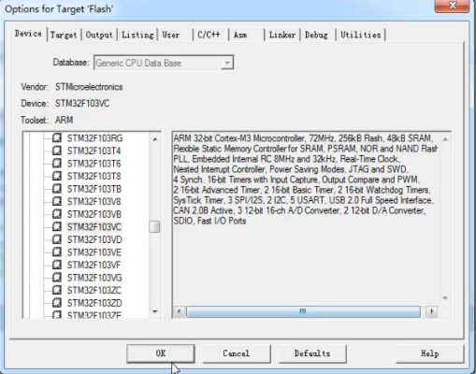Open the Utilities tab
Viewport: 476px width, 374px height.
click(x=361, y=35)
